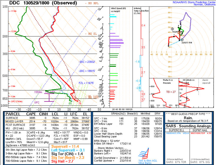Image resolution: width=216 pixels, height=165 pixels.
Task: Click the right-mover storm motion marker on hodograph
Action: (182, 40)
